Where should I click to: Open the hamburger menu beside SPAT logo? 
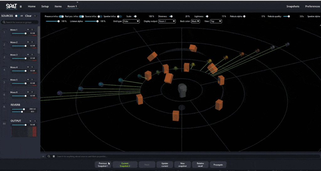21,6
